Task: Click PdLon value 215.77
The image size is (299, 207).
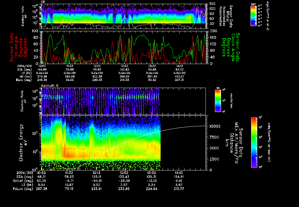Action: 179,189
